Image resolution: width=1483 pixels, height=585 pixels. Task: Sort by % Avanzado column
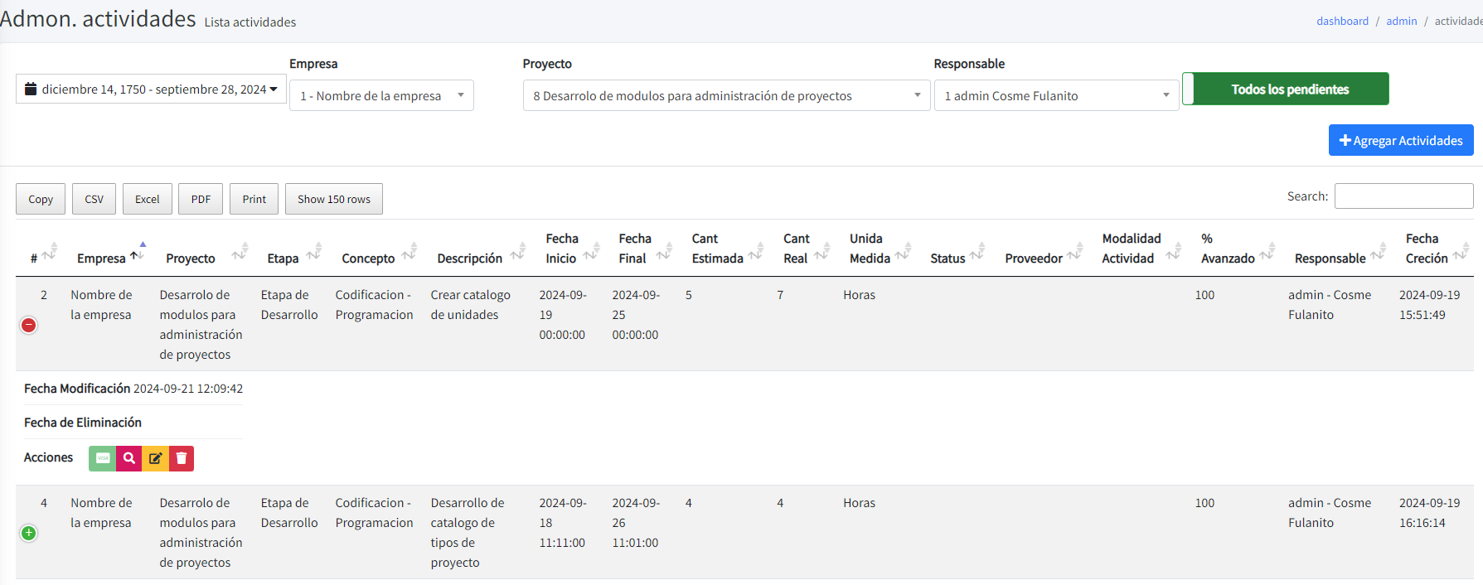[x=1267, y=253]
